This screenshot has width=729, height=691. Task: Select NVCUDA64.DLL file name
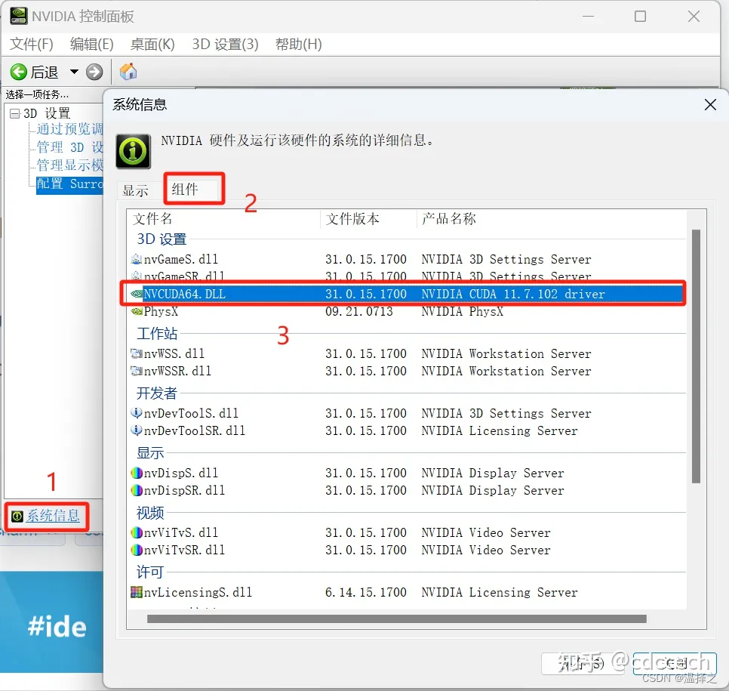185,294
